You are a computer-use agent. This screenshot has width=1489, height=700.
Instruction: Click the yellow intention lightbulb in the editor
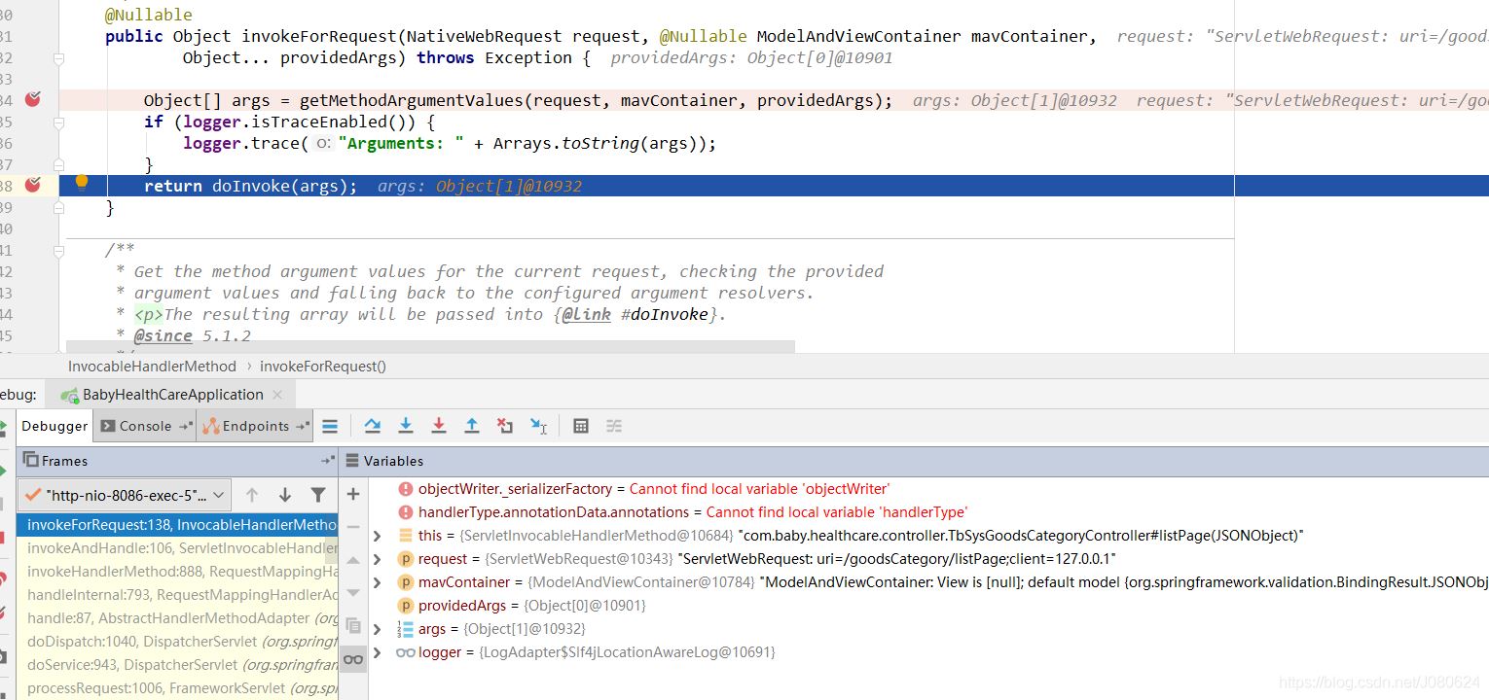pyautogui.click(x=82, y=182)
